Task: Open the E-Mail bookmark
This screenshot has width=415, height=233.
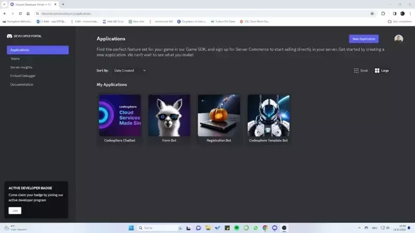Action: pos(51,21)
